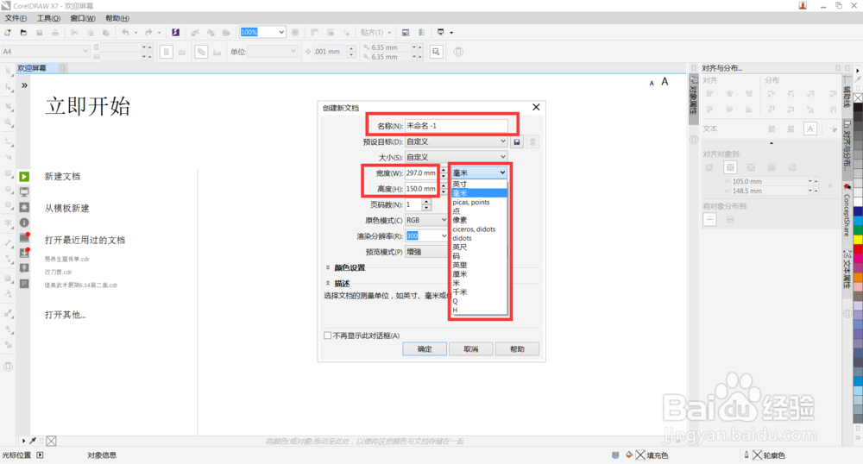
Task: Open the 渲染分辨率 dropdown arrow
Action: 444,235
